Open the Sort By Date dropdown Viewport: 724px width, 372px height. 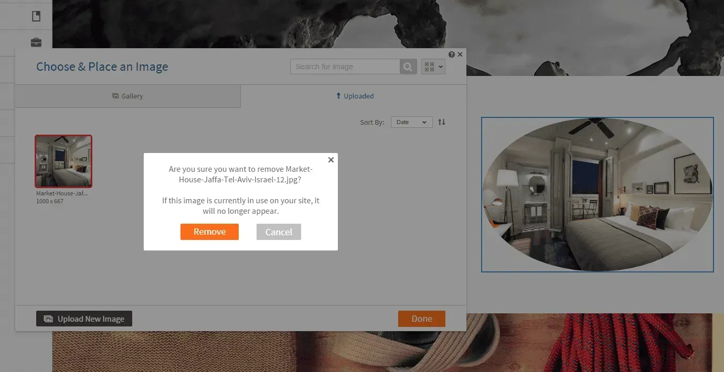point(412,122)
